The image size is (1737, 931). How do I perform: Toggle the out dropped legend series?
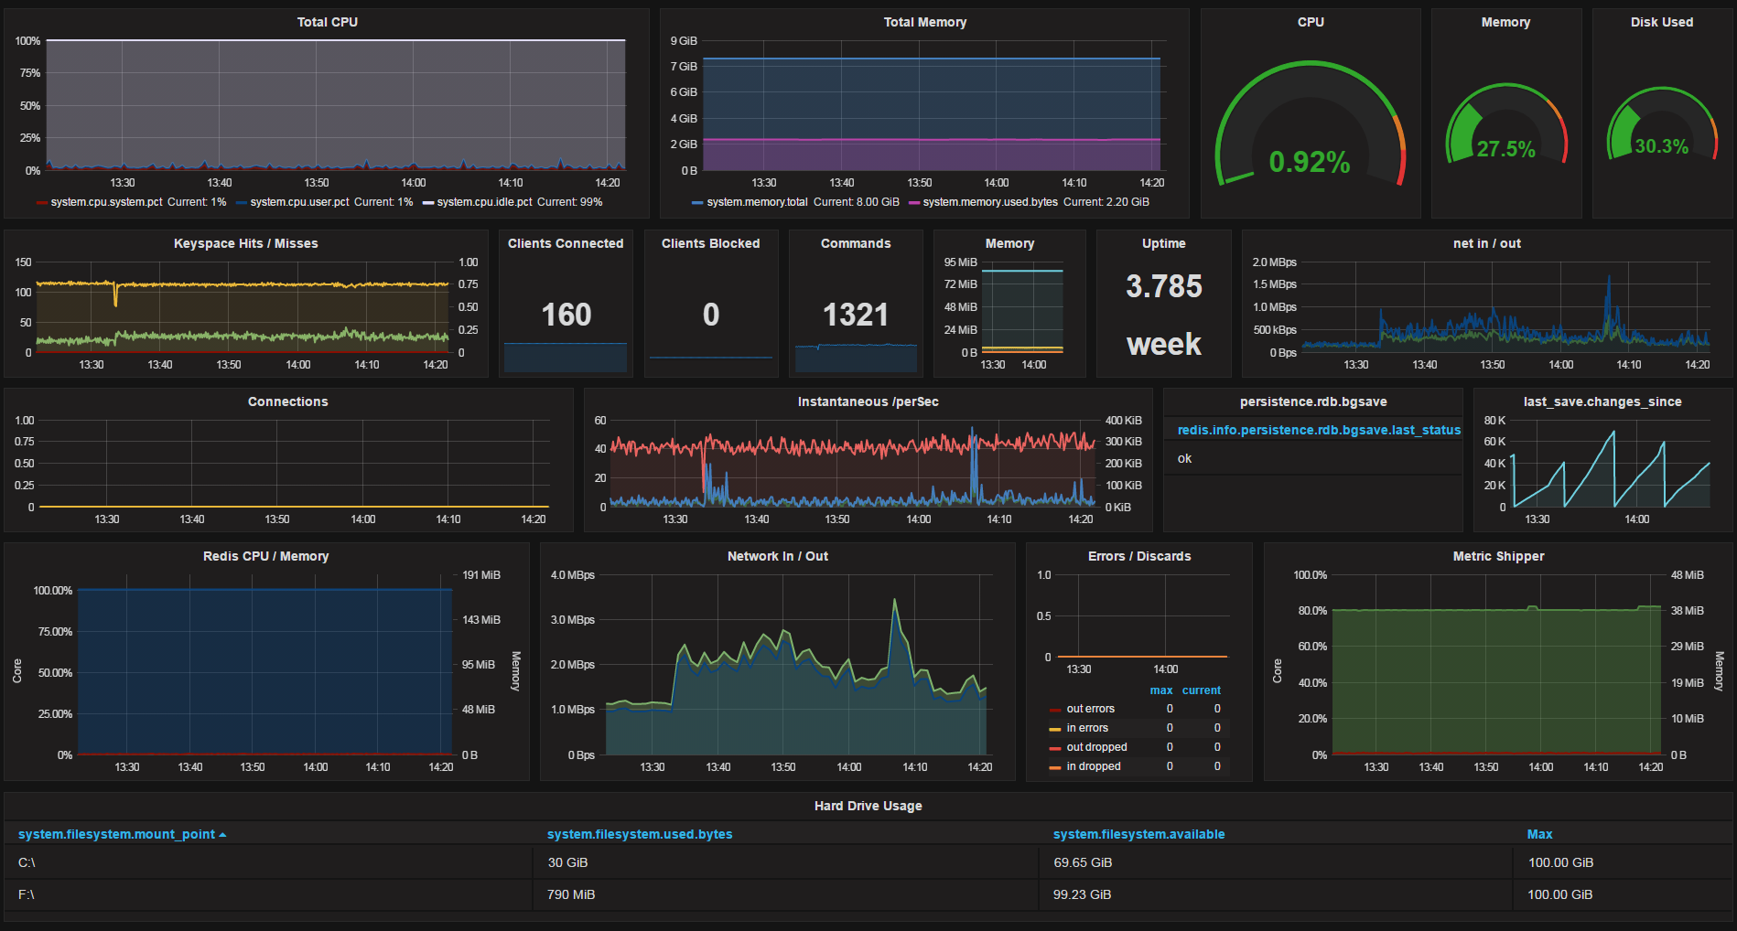[x=1096, y=747]
